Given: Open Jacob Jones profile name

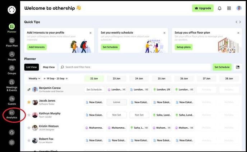Looking at the screenshot, I should click(47, 101).
